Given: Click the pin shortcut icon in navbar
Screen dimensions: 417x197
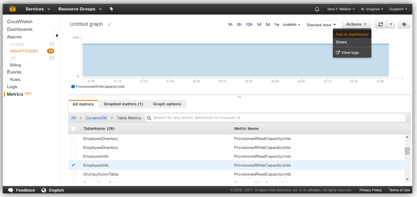Looking at the screenshot, I should pyautogui.click(x=111, y=9).
